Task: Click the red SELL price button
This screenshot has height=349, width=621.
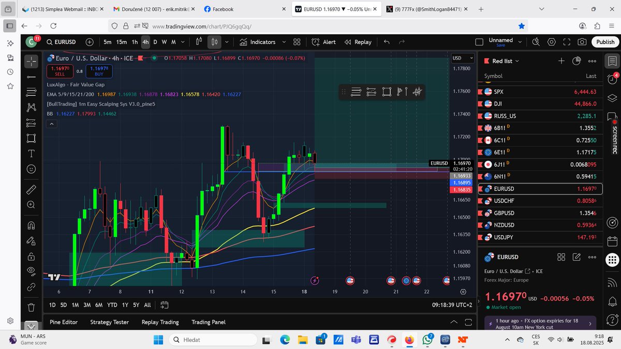Action: click(60, 71)
